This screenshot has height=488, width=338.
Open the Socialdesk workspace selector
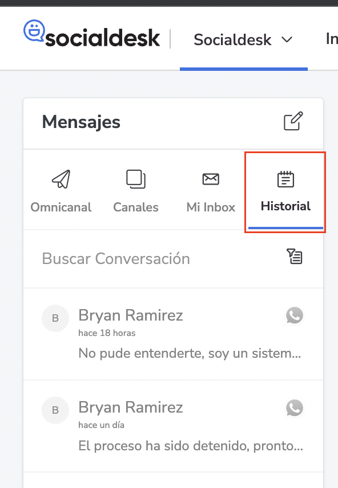(x=243, y=40)
